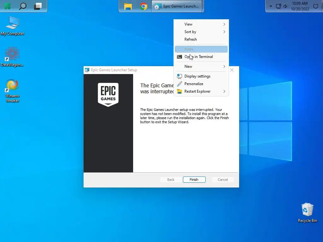The height and width of the screenshot is (242, 323).
Task: Choose Refresh in the context menu
Action: point(201,39)
